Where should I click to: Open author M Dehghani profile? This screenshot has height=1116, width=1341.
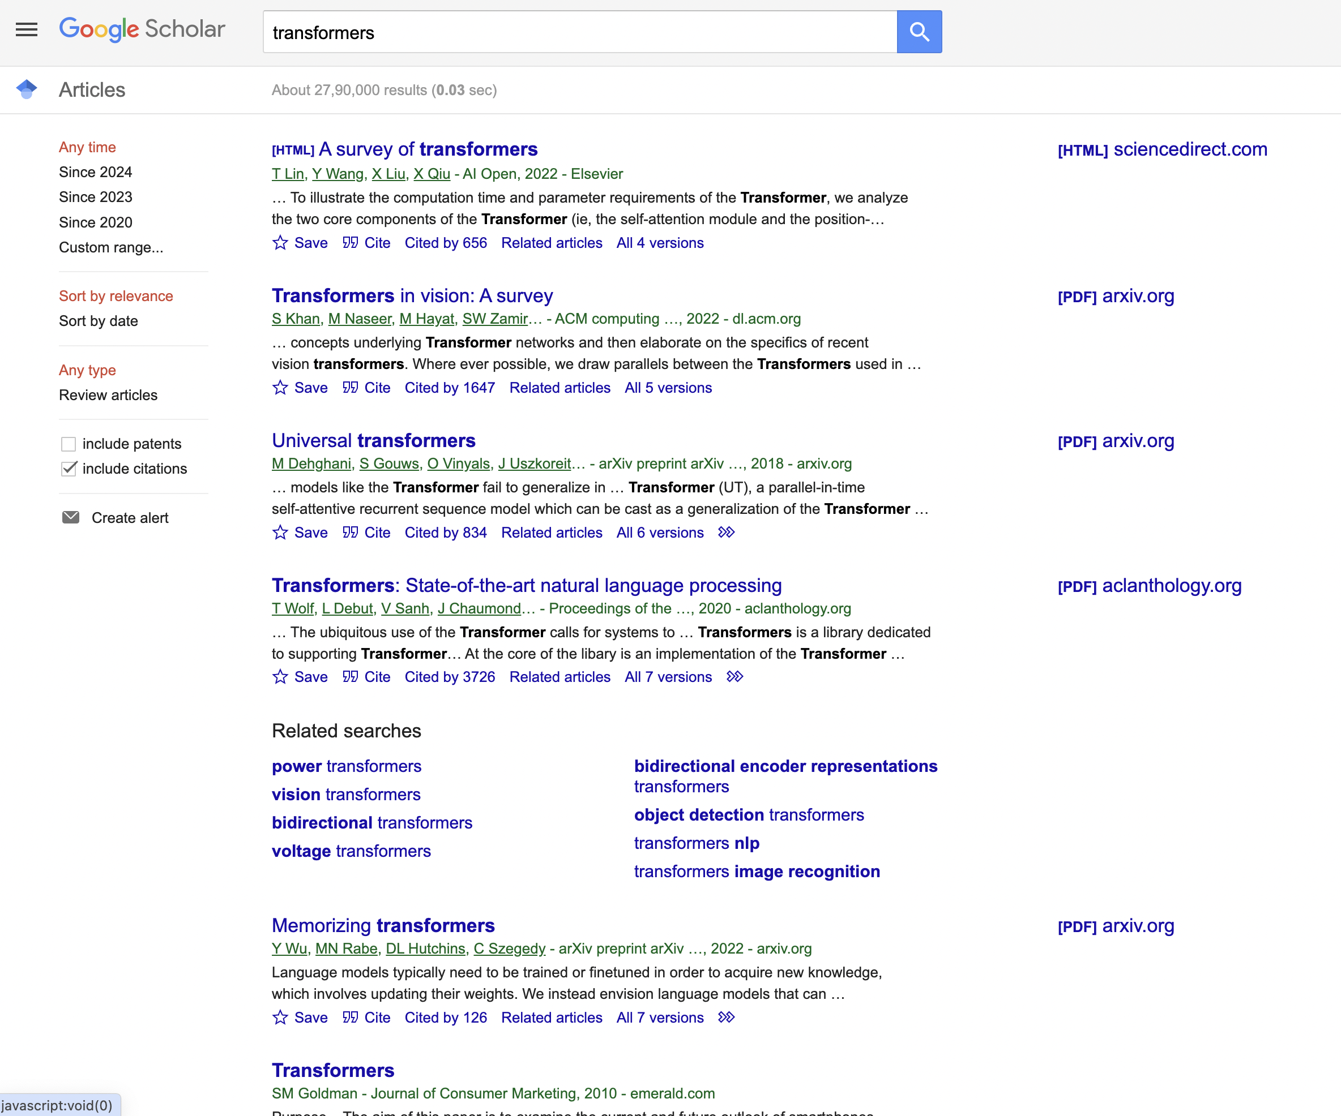pyautogui.click(x=311, y=463)
